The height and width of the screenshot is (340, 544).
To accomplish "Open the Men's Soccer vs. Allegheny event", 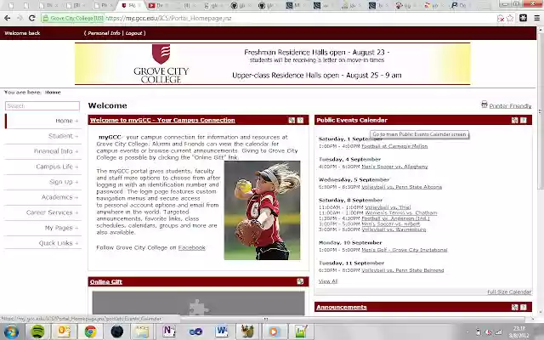I will pyautogui.click(x=394, y=167).
